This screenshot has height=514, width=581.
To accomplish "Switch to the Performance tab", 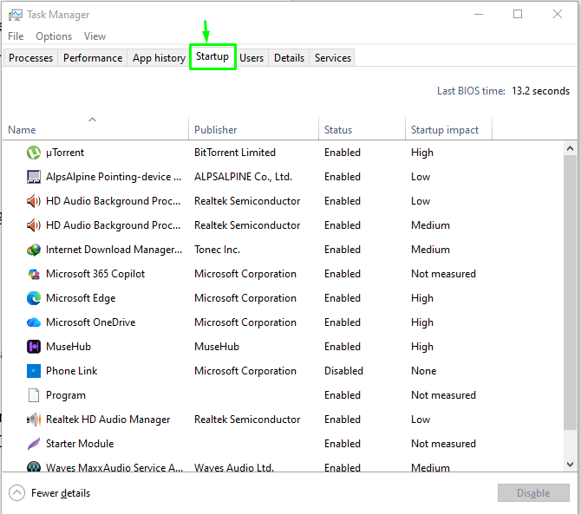I will click(x=93, y=58).
